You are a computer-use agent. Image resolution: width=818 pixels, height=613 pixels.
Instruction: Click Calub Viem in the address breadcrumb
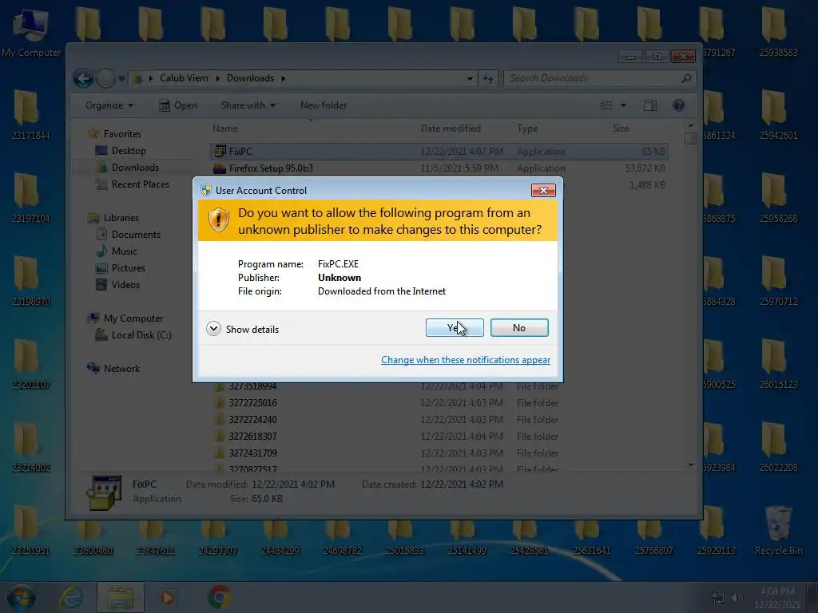[184, 78]
